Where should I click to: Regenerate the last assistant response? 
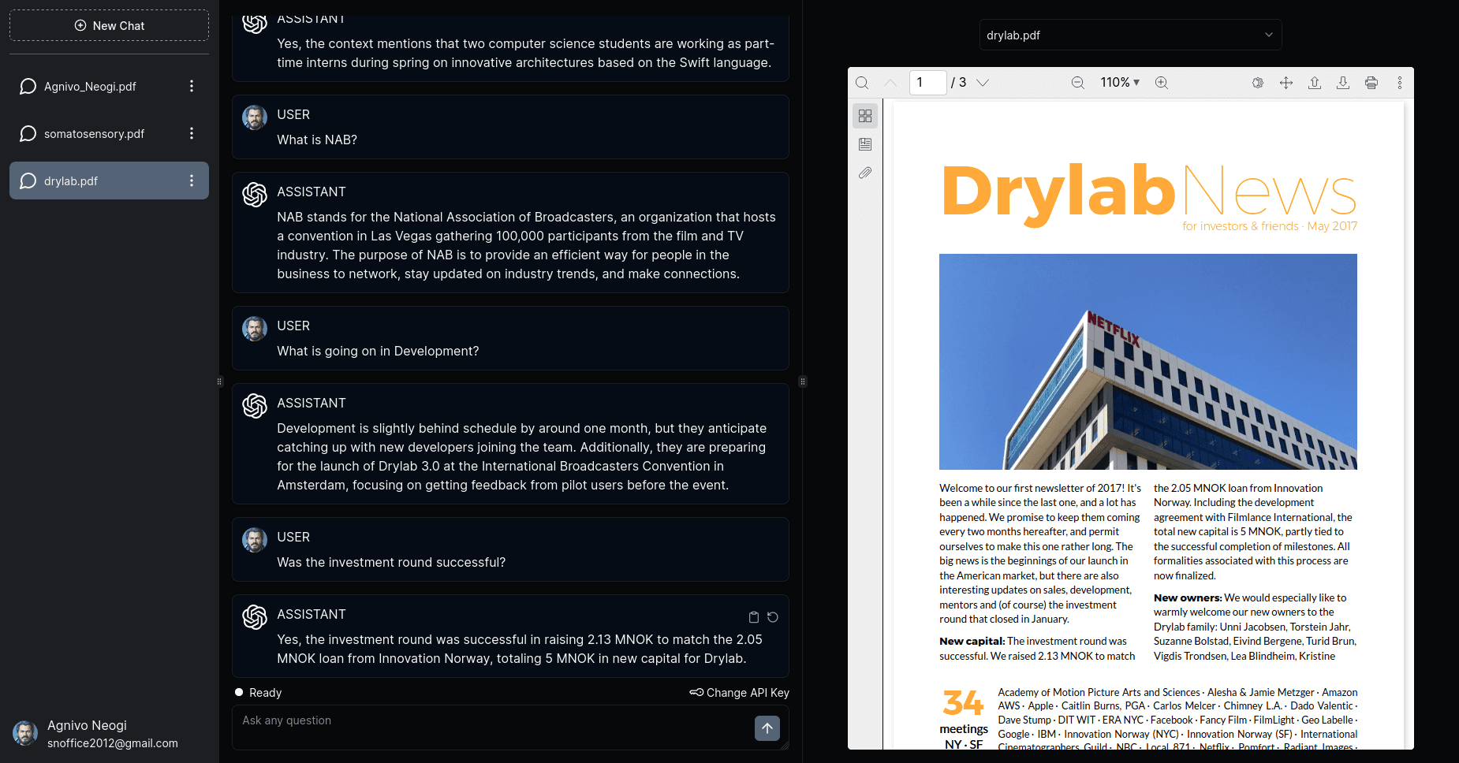tap(773, 617)
